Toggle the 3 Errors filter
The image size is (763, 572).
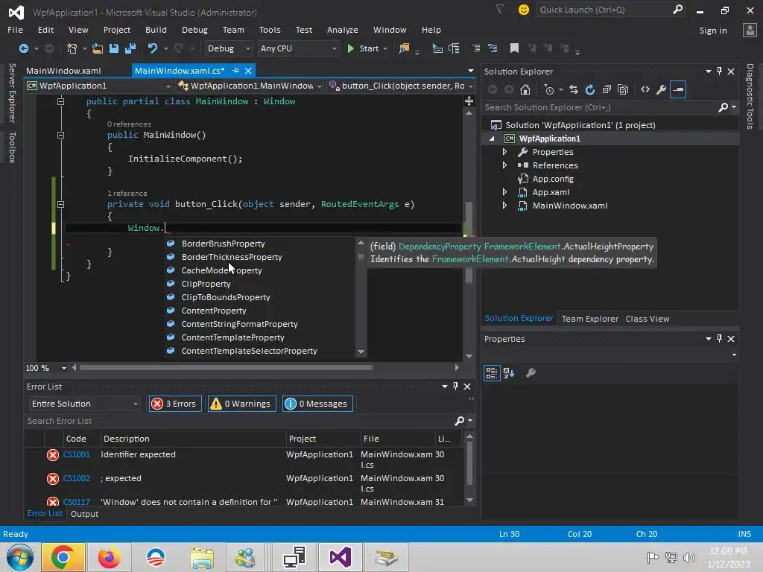175,404
